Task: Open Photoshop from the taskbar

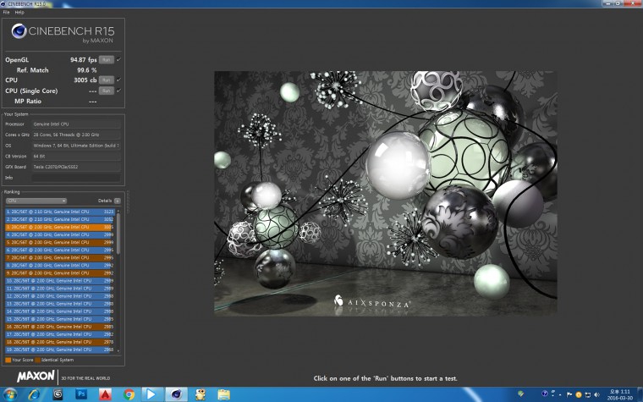Action: (x=81, y=394)
